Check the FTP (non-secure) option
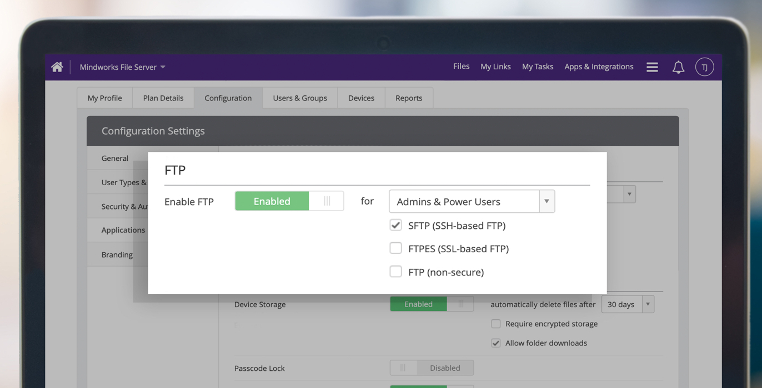The height and width of the screenshot is (388, 762). pyautogui.click(x=395, y=272)
